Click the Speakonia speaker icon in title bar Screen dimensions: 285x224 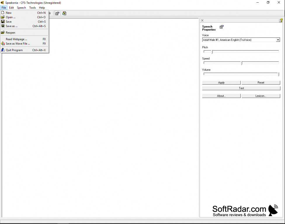point(2,3)
